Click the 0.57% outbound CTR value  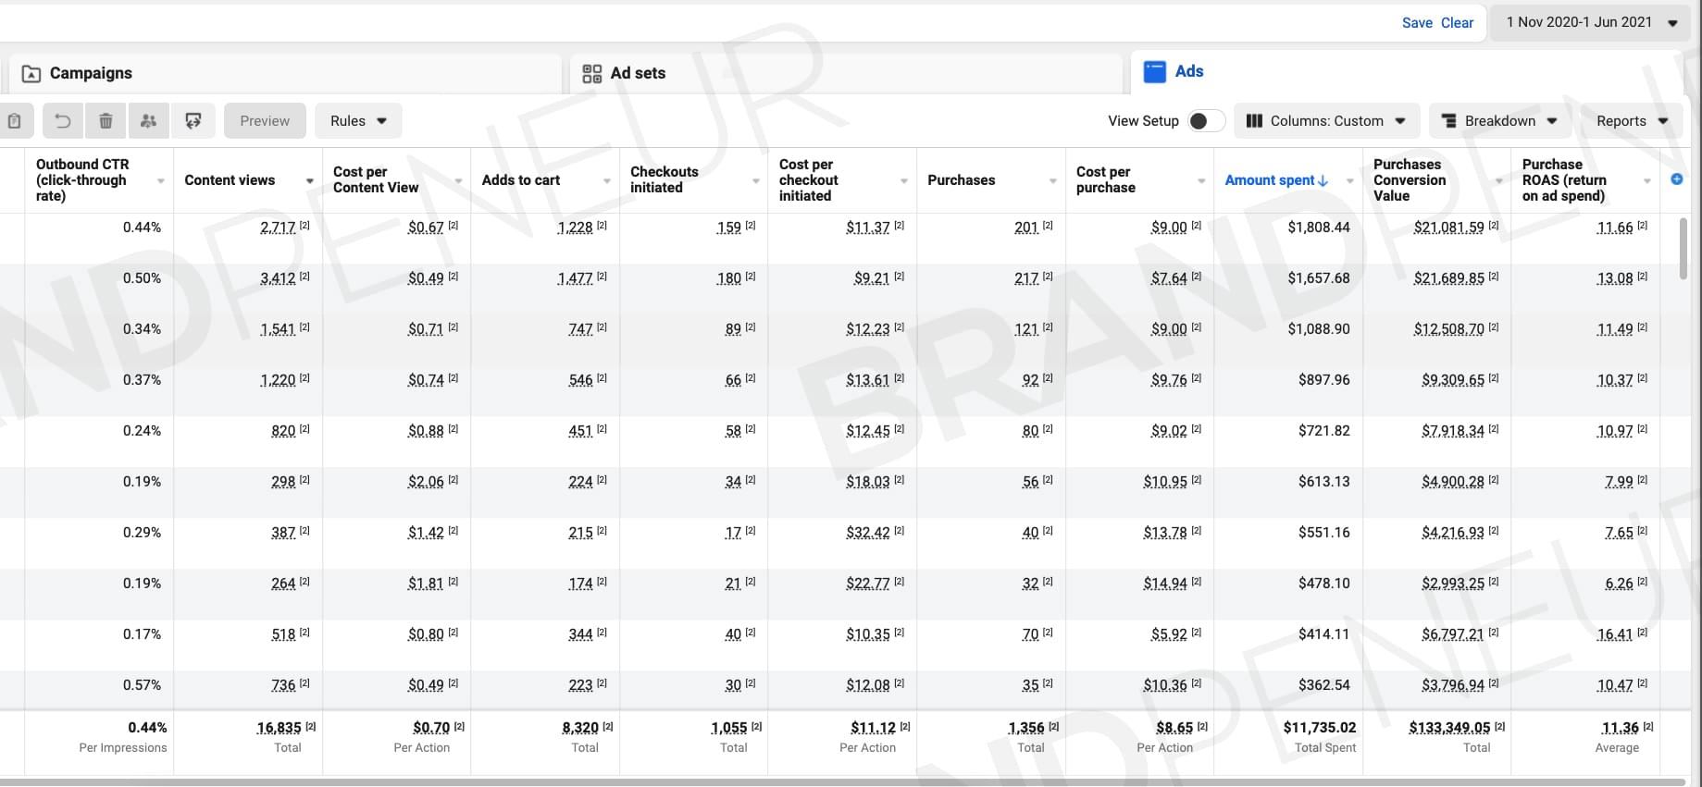click(142, 685)
